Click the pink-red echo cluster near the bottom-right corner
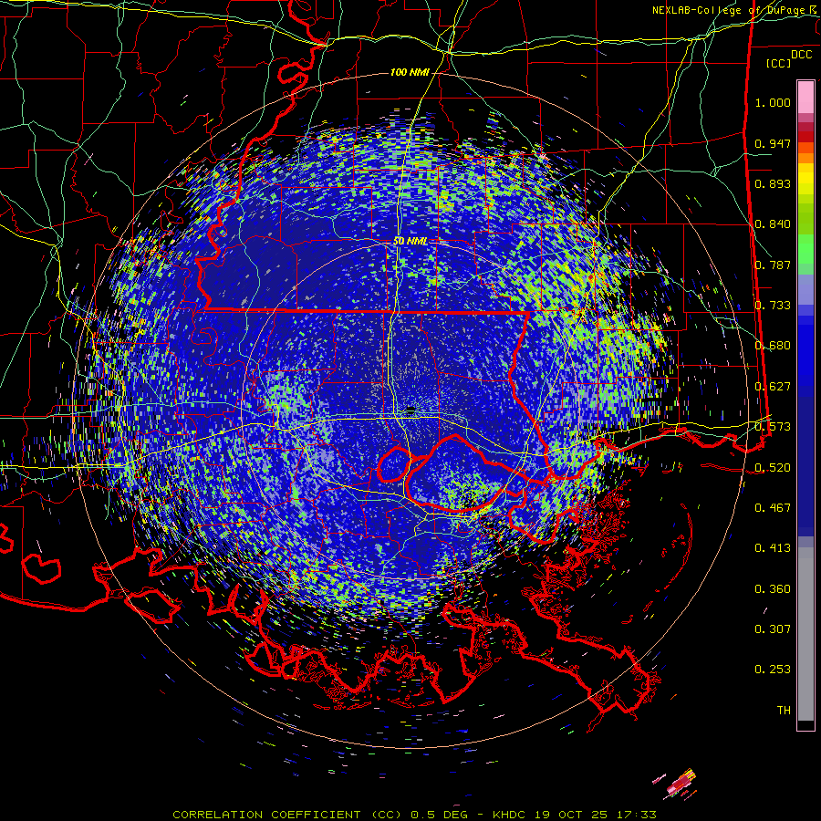 coord(680,784)
